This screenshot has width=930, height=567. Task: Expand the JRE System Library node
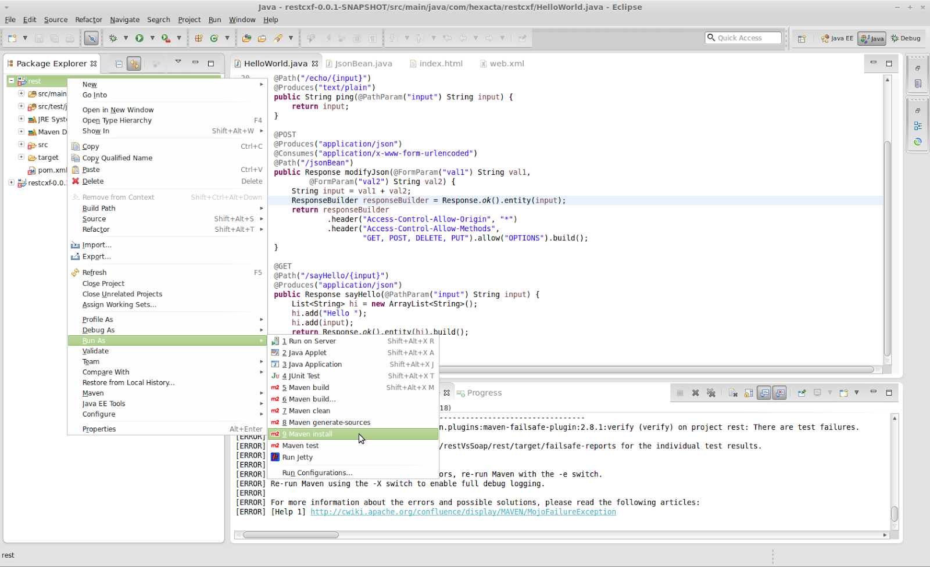[x=22, y=119]
